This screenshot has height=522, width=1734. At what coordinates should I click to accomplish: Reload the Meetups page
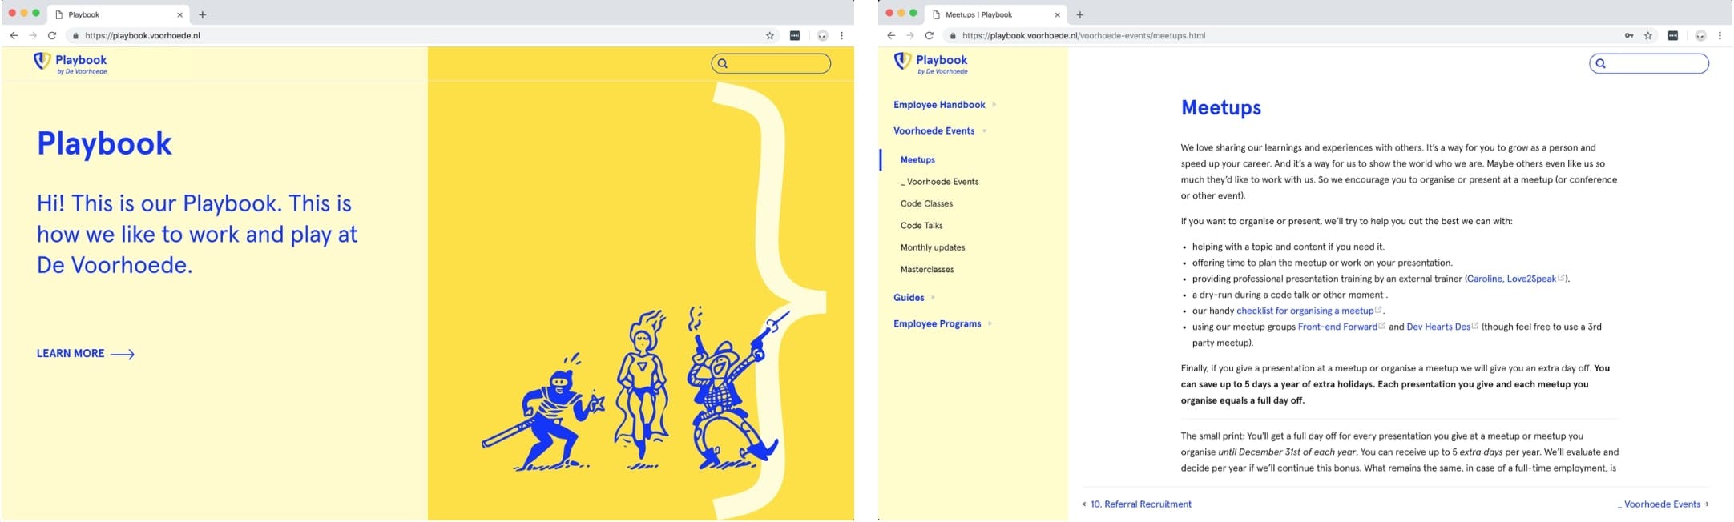[x=930, y=35]
